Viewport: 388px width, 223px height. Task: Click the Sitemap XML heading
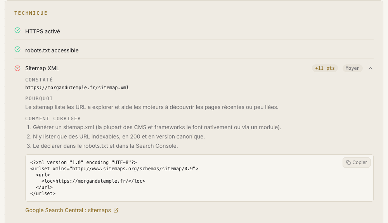42,68
